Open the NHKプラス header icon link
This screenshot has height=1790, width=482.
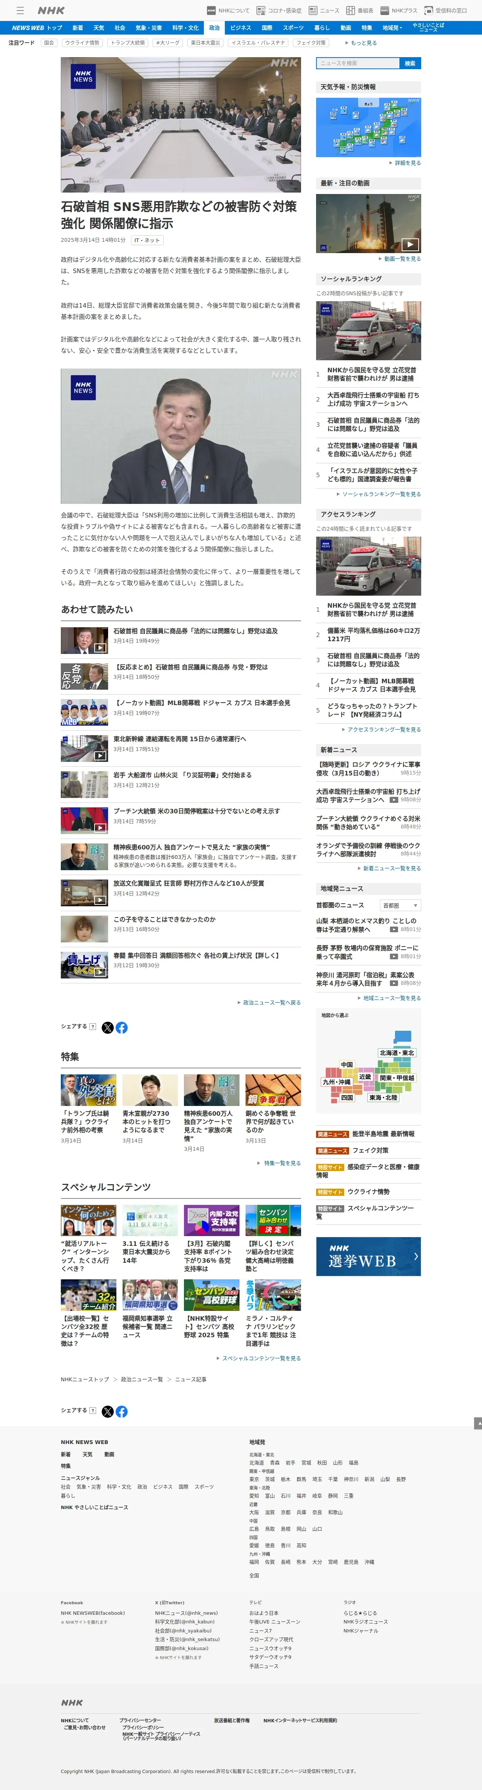[x=399, y=11]
